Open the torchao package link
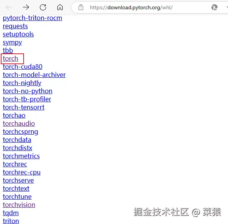The width and height of the screenshot is (228, 224). pos(14,116)
